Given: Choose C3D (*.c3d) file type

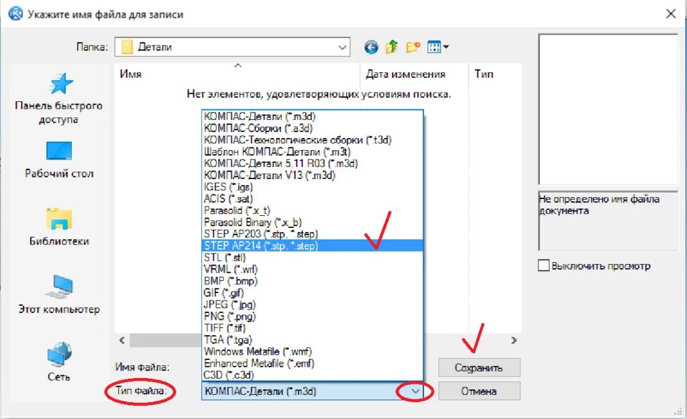Looking at the screenshot, I should click(313, 375).
